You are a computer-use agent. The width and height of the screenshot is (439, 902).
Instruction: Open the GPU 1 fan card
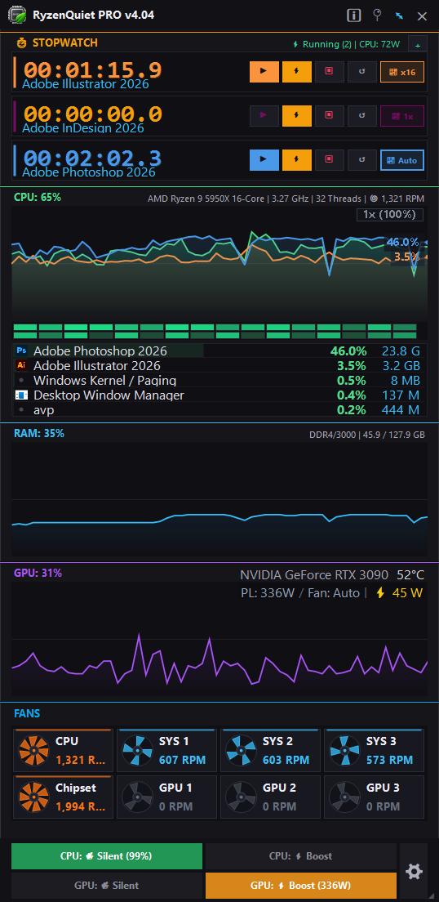coord(167,797)
